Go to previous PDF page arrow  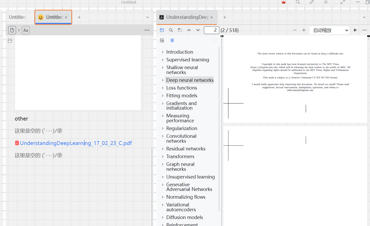tap(189, 30)
